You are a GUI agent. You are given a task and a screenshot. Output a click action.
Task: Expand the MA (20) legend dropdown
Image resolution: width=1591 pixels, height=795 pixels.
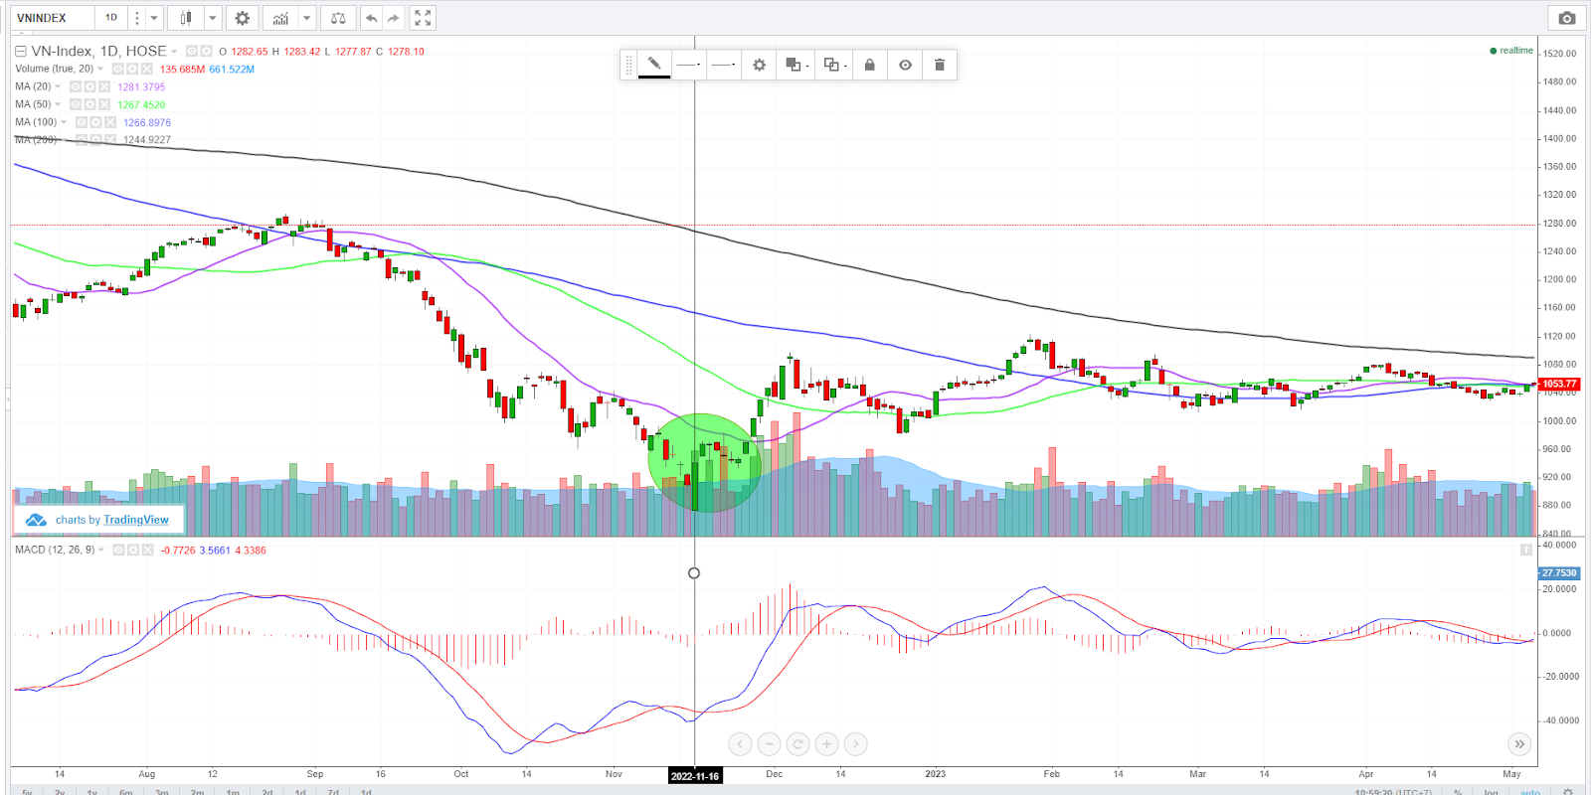[x=58, y=87]
